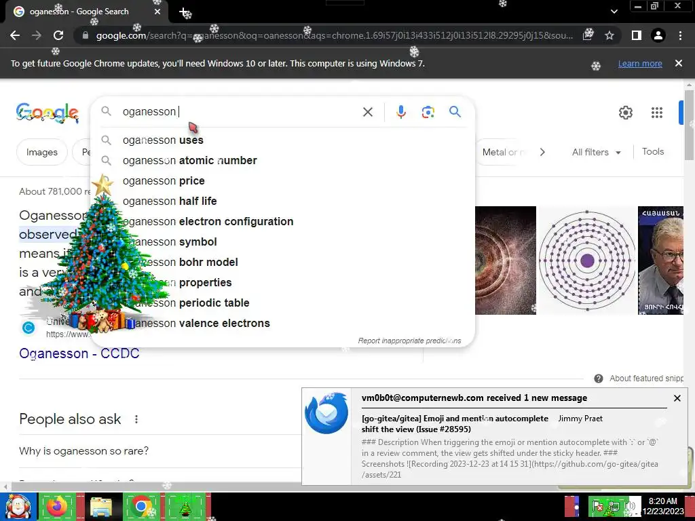
Task: Open Google quick settings gear
Action: [x=625, y=113]
